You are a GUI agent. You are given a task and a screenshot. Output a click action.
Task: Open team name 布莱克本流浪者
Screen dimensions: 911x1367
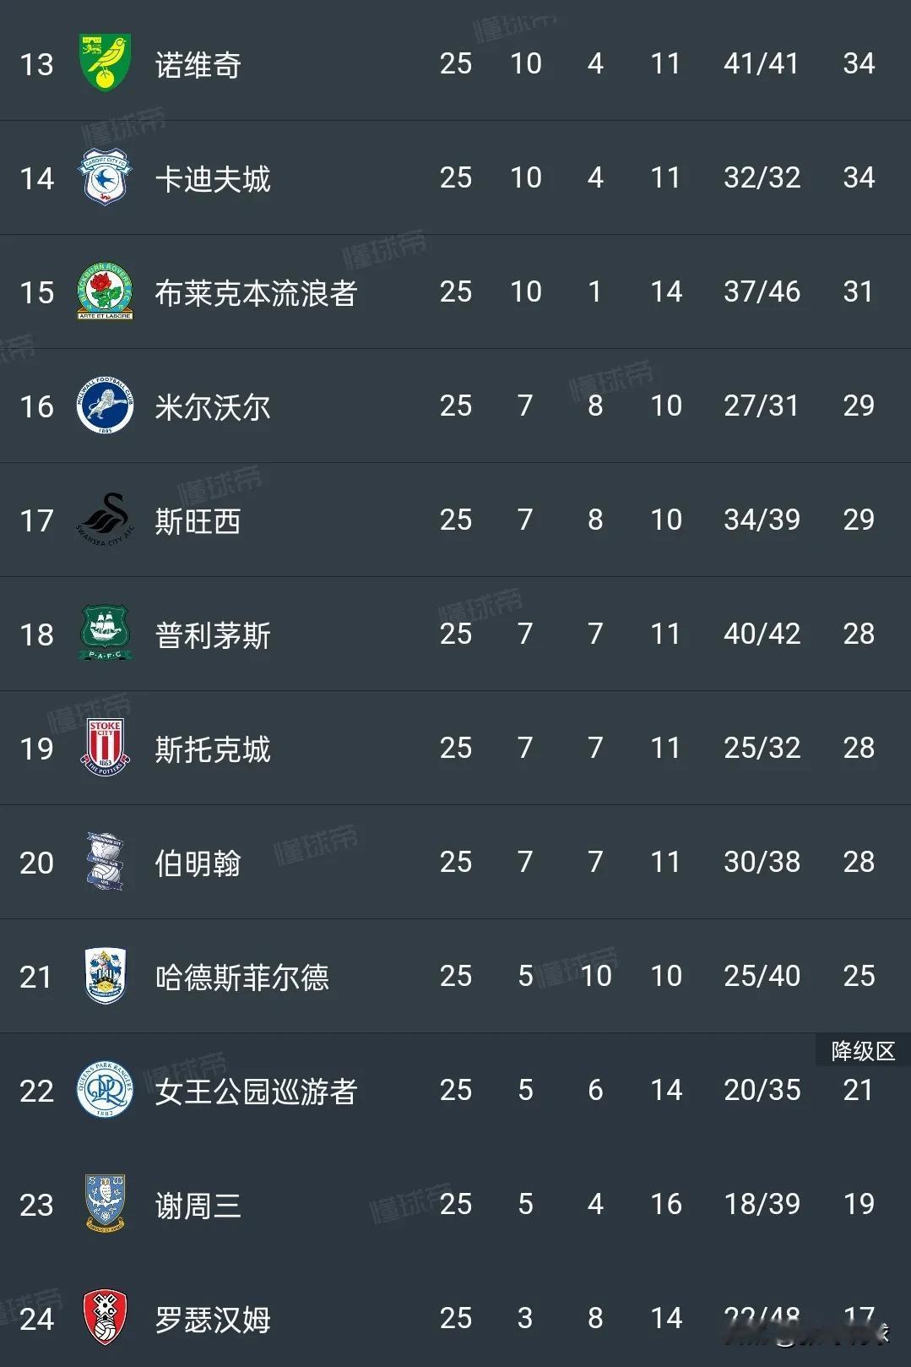click(256, 293)
